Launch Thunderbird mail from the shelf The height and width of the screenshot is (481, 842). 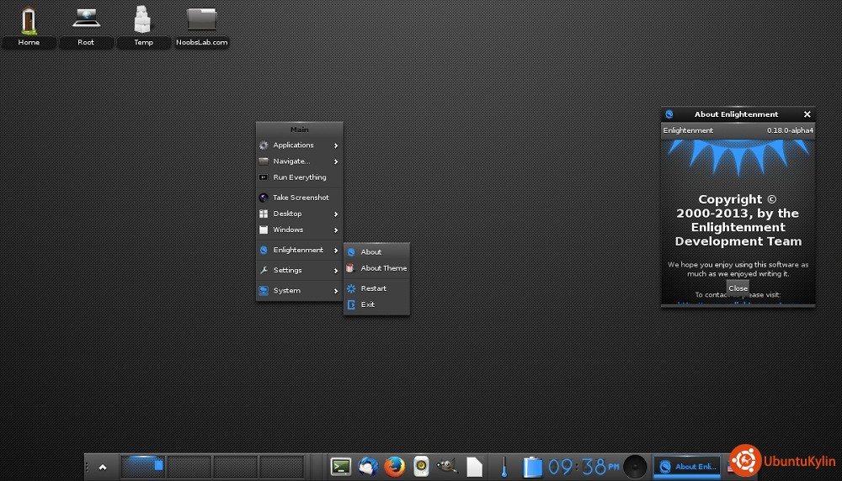coord(368,467)
